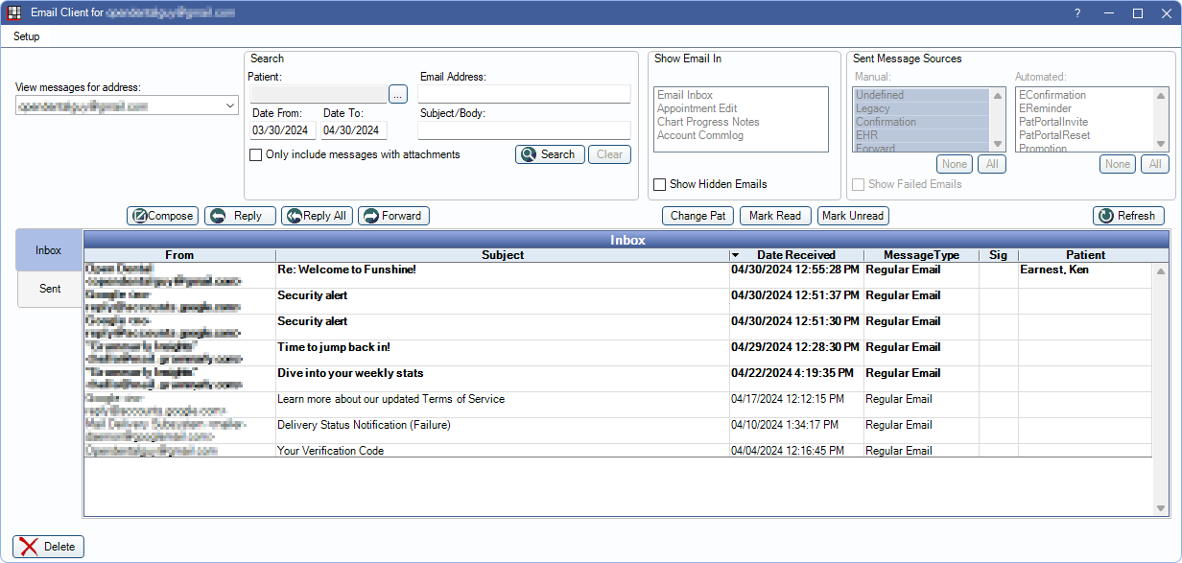Open the patient picker ellipsis next to Patient

click(x=397, y=93)
